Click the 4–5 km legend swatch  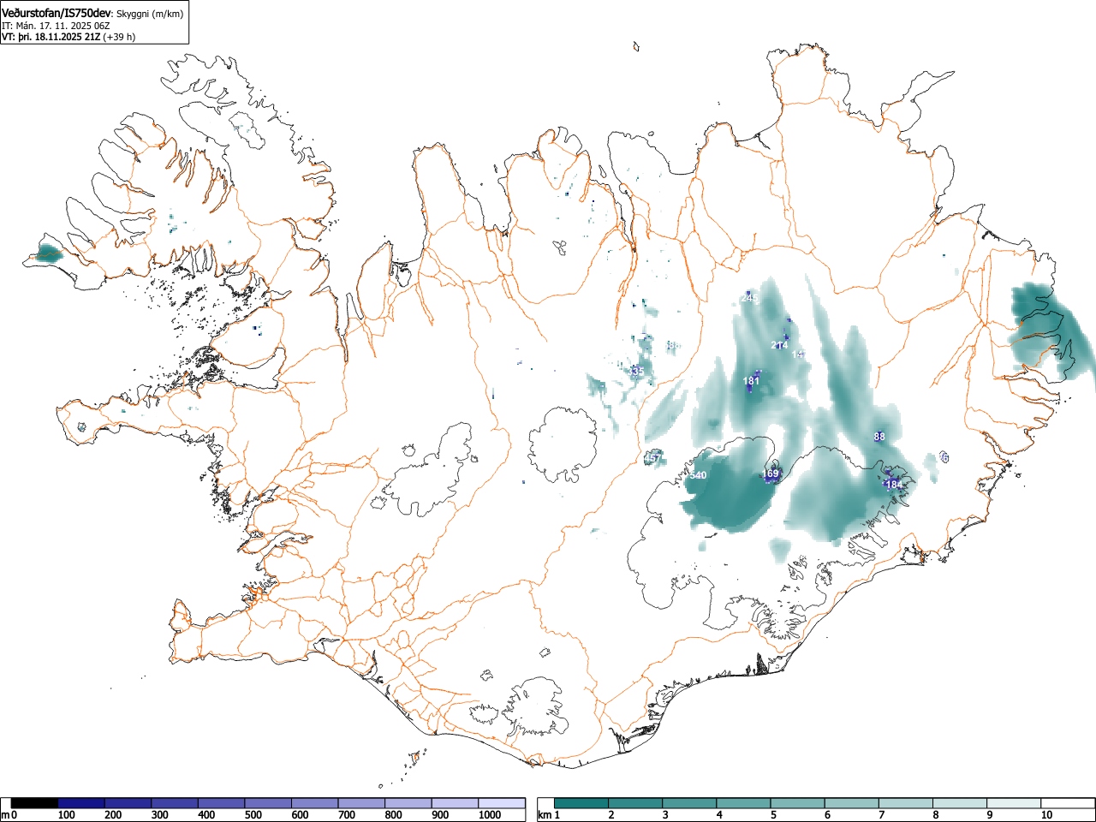click(x=743, y=803)
